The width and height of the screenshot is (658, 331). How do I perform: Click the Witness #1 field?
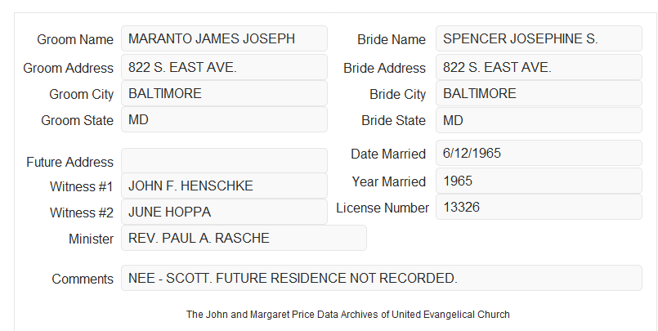[x=224, y=186]
